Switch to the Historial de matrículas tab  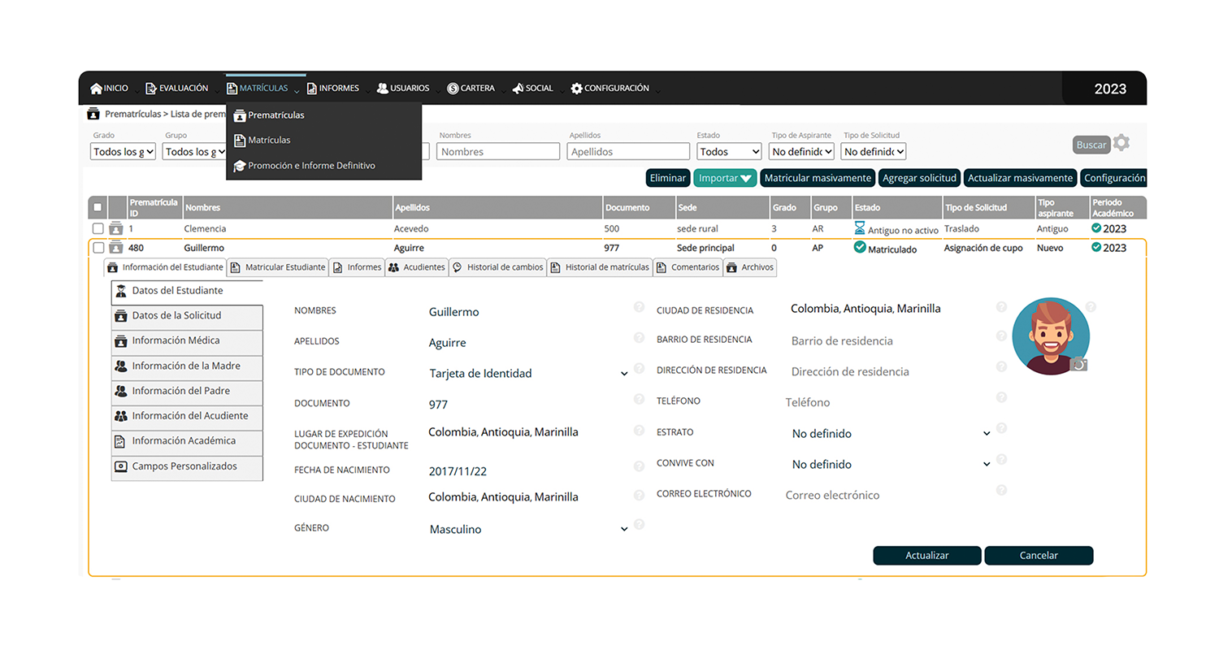(600, 267)
